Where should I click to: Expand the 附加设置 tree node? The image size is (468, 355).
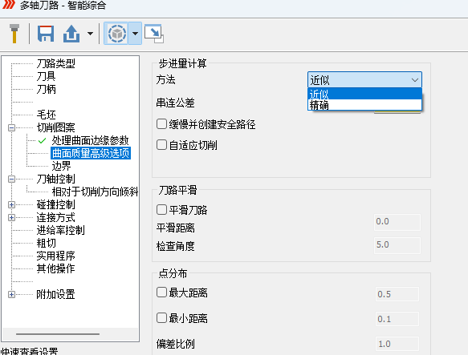pos(12,294)
